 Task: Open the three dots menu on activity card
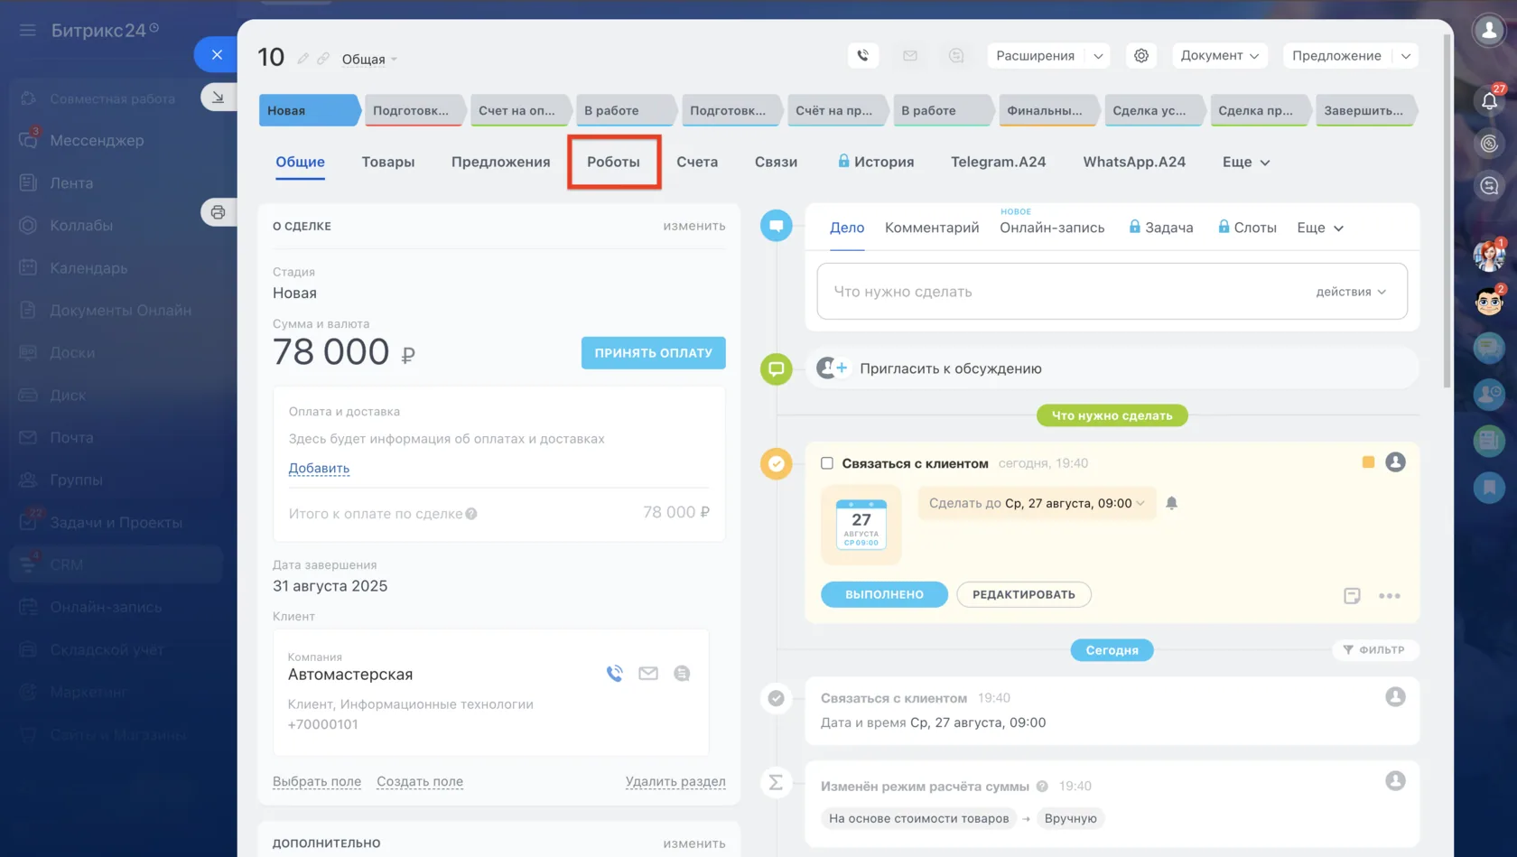tap(1390, 596)
